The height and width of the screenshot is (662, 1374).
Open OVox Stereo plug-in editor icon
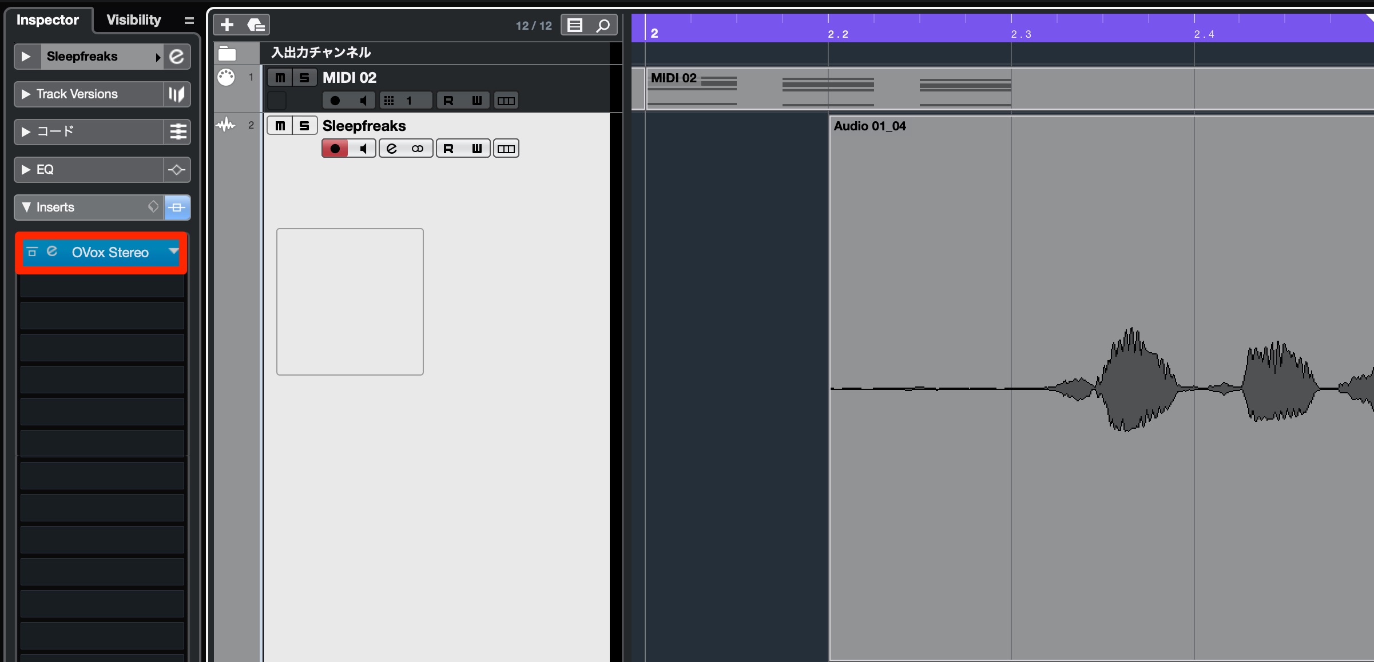point(52,252)
